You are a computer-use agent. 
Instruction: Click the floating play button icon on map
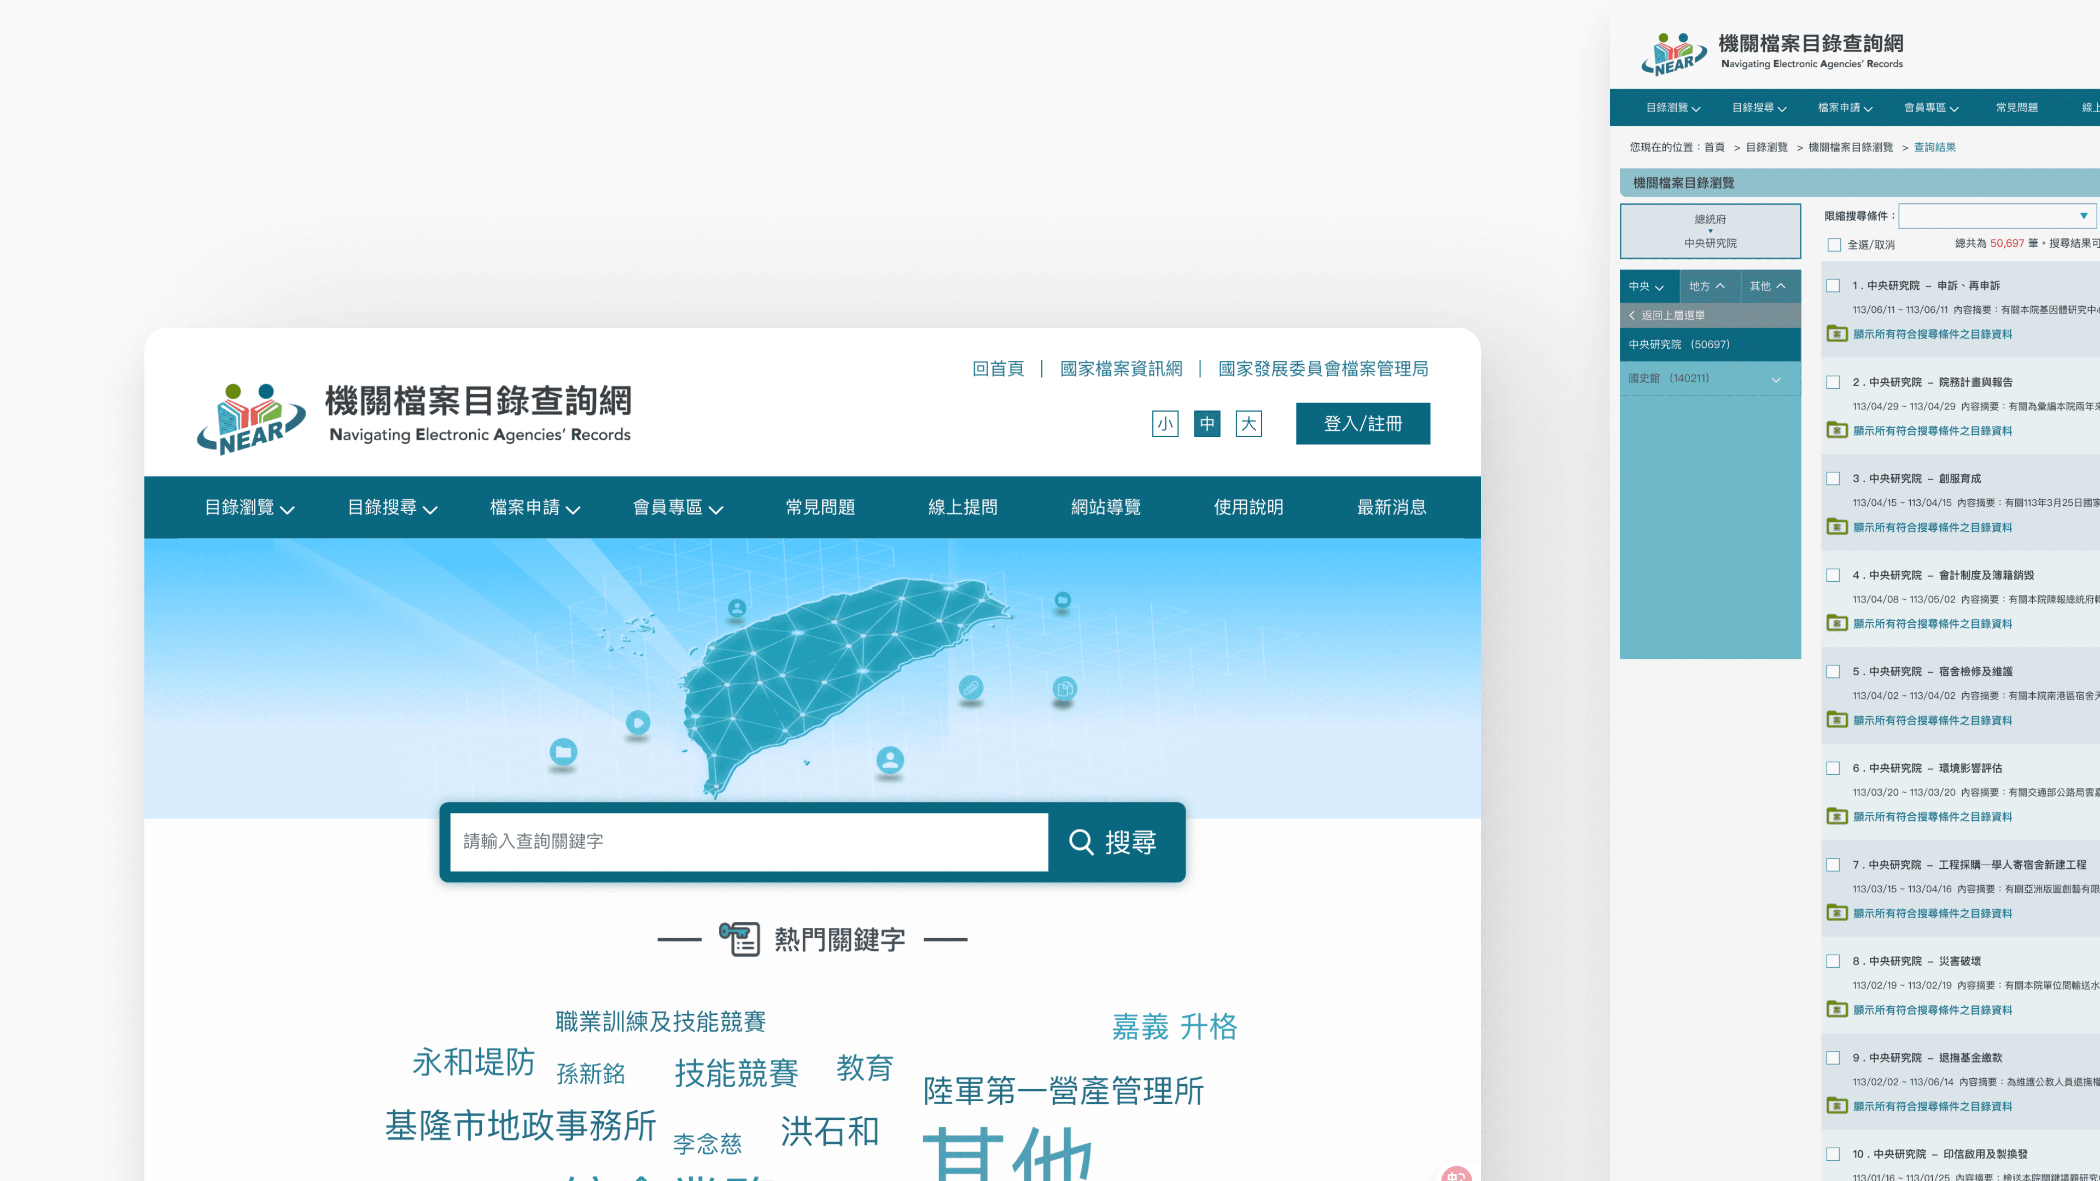click(638, 722)
